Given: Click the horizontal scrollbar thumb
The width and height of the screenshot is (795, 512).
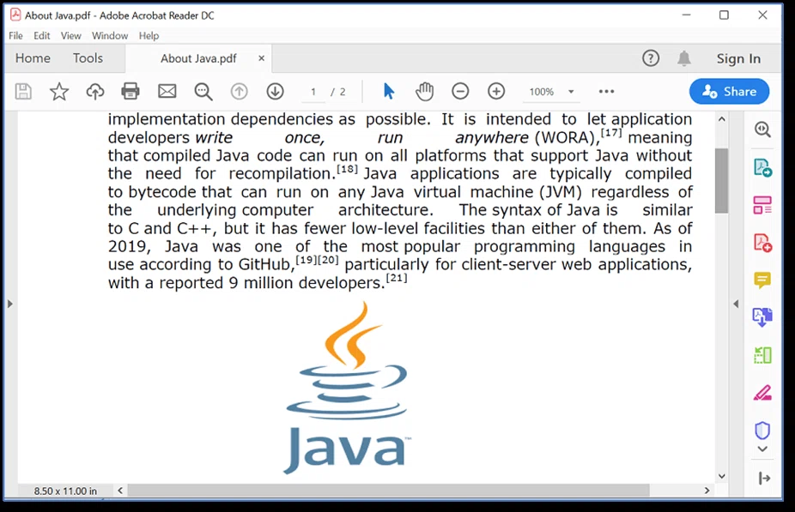Looking at the screenshot, I should (x=388, y=491).
